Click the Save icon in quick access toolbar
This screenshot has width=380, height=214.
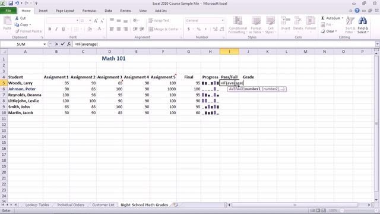pyautogui.click(x=11, y=4)
